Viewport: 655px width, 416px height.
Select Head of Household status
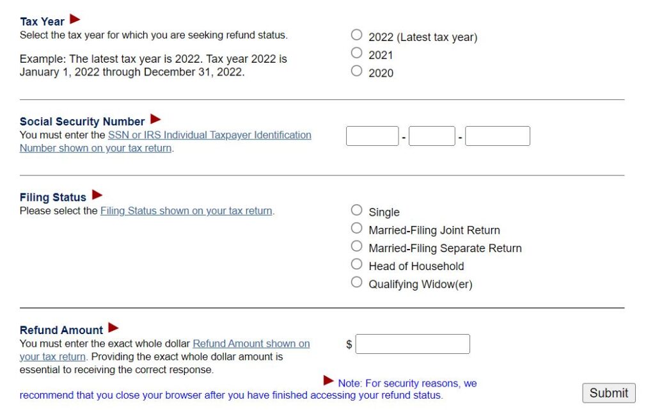[356, 264]
